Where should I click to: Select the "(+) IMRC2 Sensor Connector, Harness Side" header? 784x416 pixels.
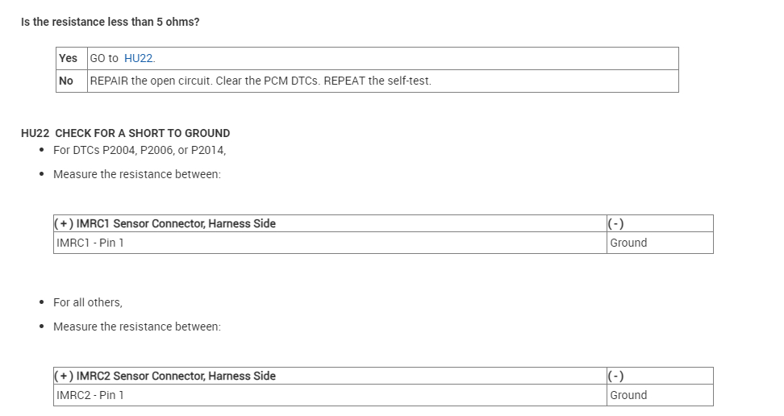[x=165, y=376]
